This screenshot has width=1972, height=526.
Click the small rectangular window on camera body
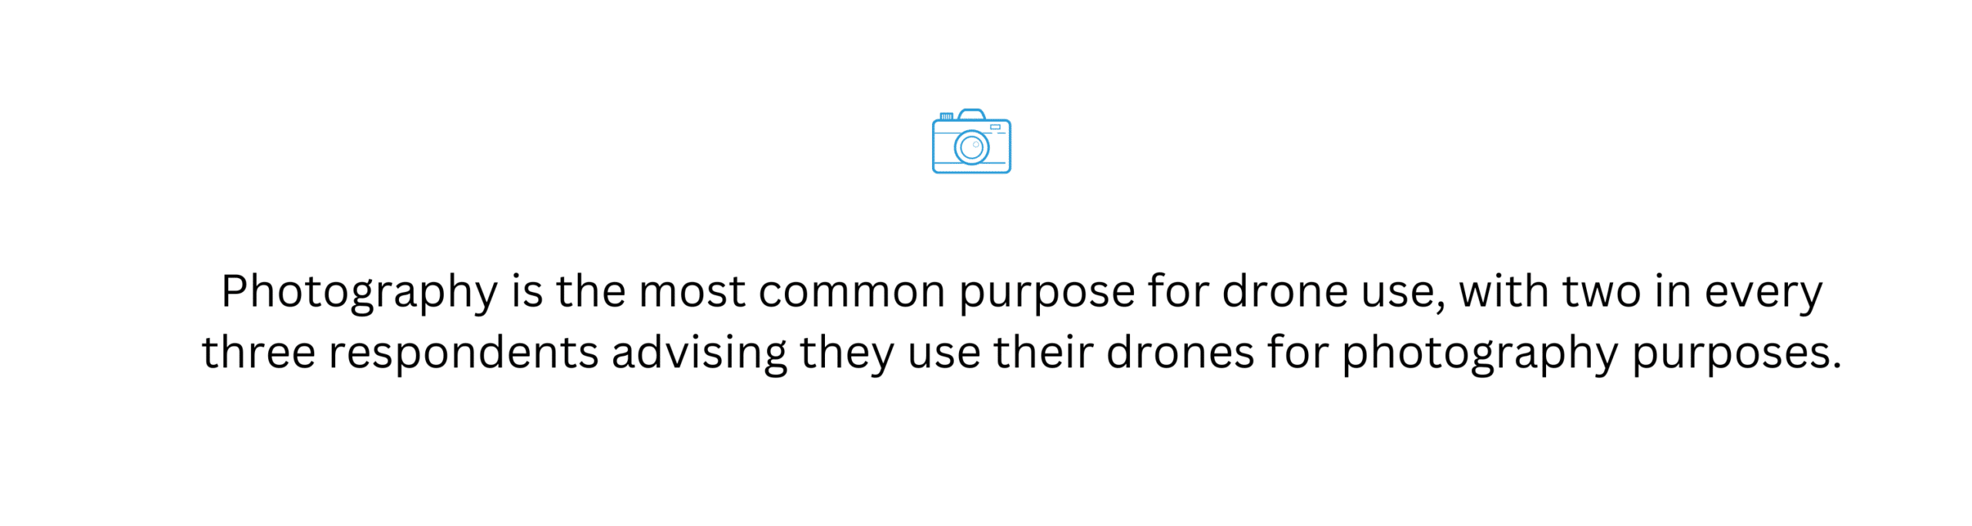[x=995, y=126]
